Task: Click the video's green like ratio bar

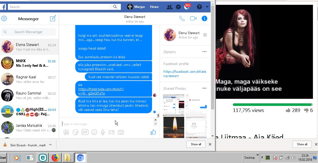Action: click(272, 105)
